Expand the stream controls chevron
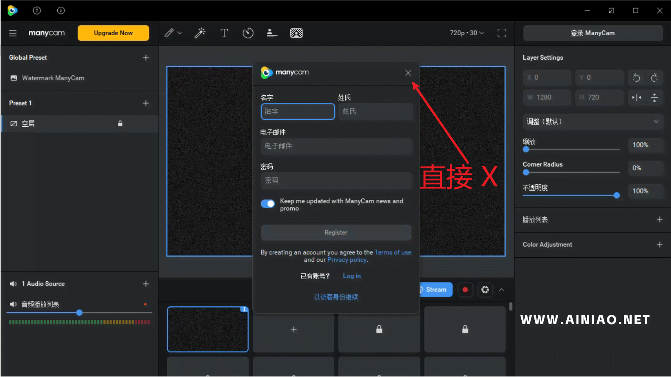 (501, 290)
